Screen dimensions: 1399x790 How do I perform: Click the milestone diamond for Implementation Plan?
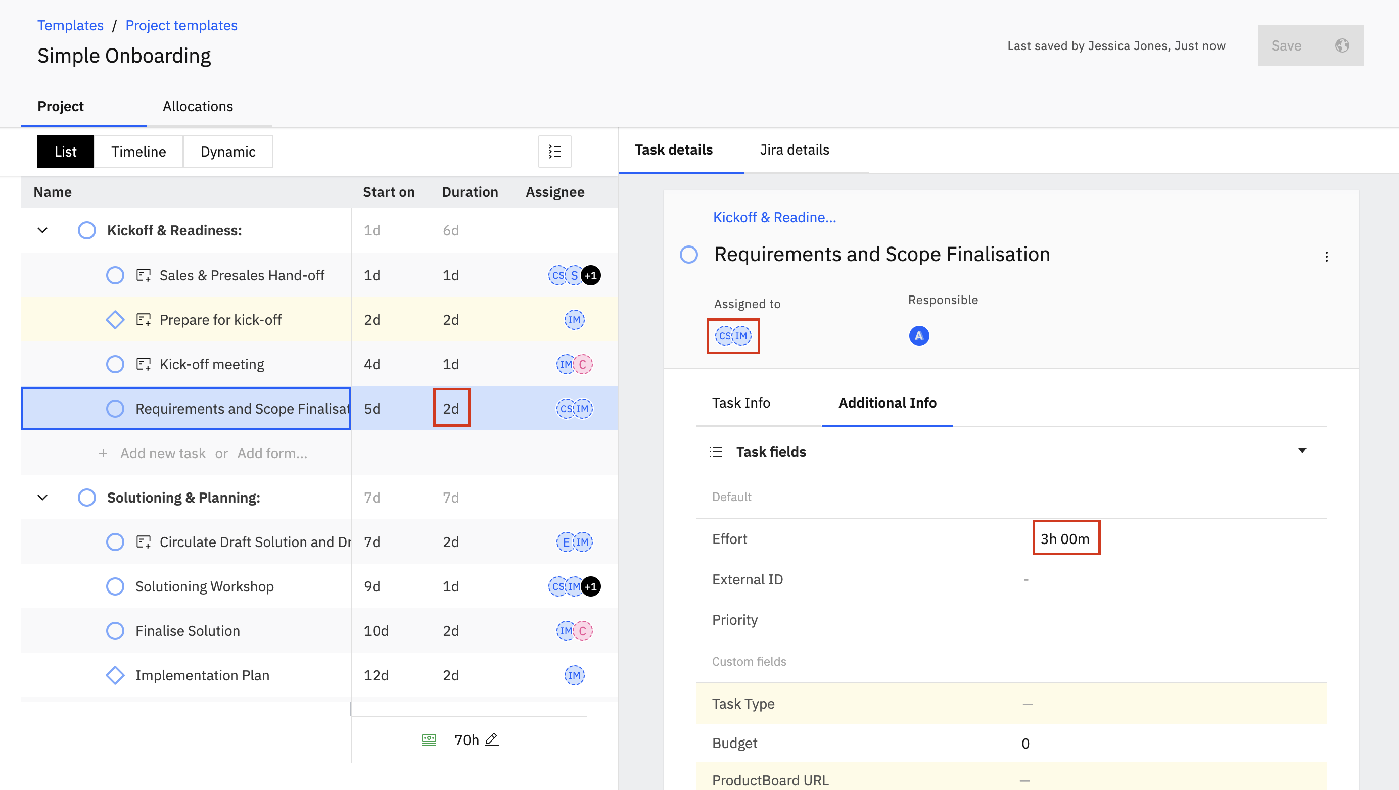click(115, 675)
